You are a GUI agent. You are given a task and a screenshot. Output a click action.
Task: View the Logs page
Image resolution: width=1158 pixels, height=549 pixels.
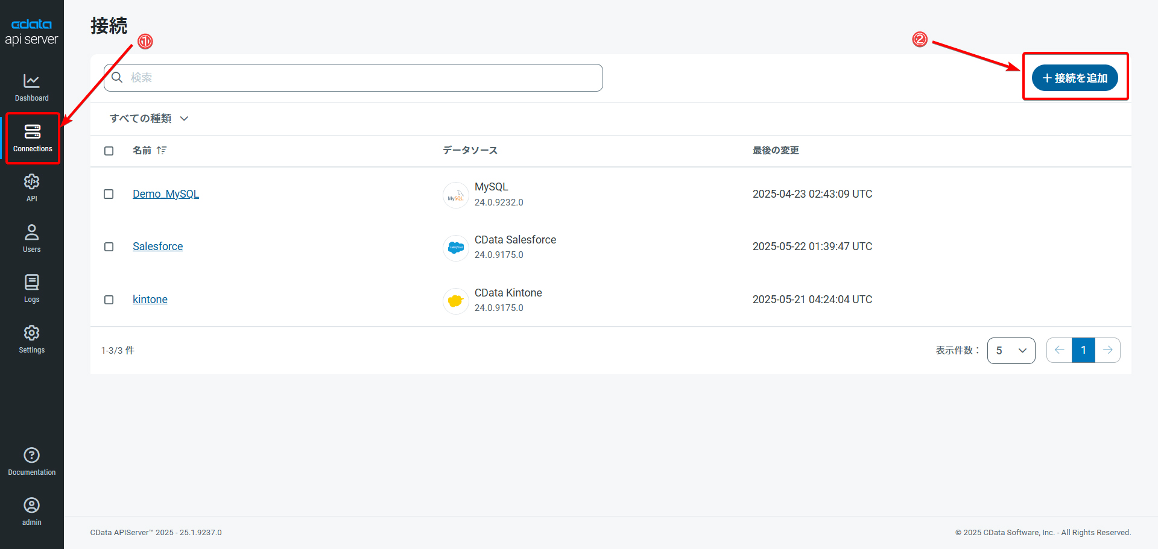(32, 289)
